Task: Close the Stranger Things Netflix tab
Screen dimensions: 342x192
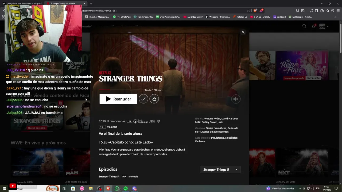Action: [84, 3]
